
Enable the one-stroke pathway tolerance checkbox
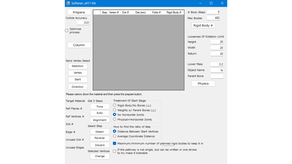[115, 151]
